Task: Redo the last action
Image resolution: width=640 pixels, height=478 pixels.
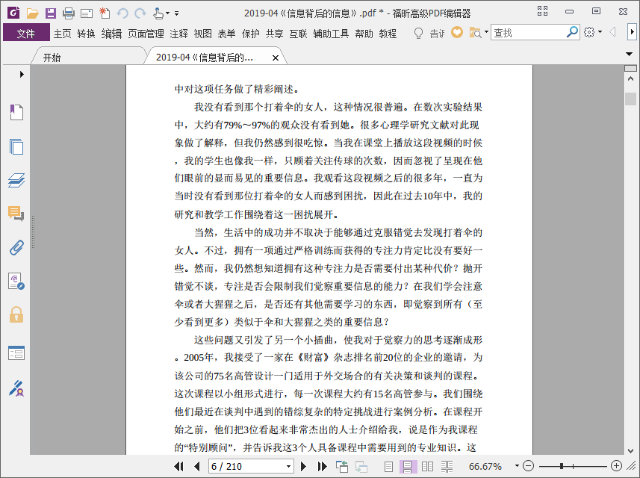Action: click(x=140, y=13)
